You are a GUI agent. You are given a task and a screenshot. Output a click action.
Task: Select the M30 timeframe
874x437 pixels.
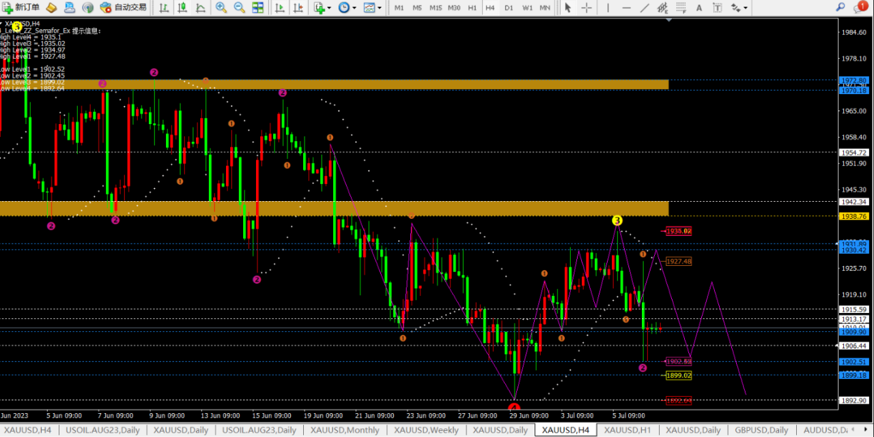tap(454, 7)
